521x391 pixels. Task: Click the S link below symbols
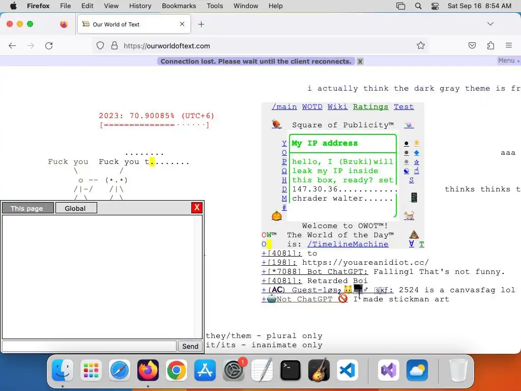[x=411, y=180]
